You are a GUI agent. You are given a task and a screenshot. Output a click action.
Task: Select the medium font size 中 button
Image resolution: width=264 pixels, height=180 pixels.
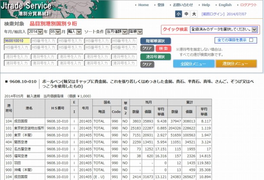186,14
